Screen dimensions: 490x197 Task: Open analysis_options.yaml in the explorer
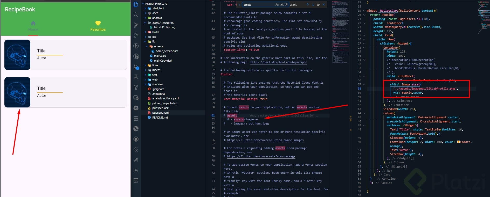pyautogui.click(x=165, y=98)
